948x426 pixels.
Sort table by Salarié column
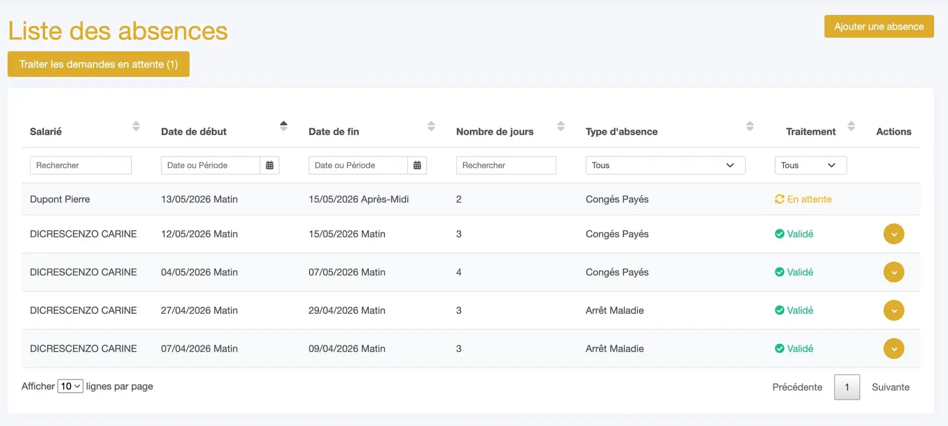[x=136, y=126]
